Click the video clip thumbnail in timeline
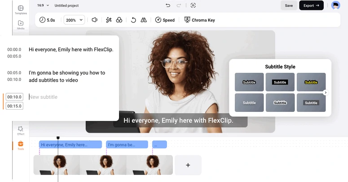Viewport: 348px width, 182px height. [x=103, y=165]
